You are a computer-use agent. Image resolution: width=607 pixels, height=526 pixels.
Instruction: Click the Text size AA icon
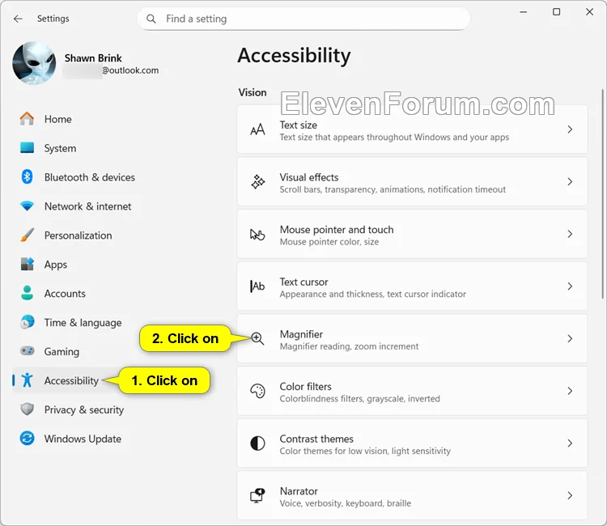[x=257, y=129]
